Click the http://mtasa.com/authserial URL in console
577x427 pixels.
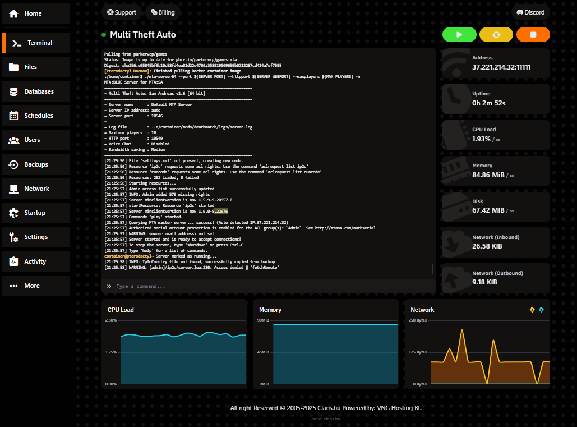(345, 228)
